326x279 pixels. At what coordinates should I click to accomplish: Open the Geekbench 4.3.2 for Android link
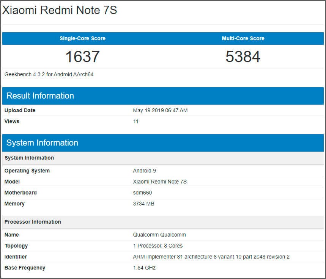click(47, 74)
